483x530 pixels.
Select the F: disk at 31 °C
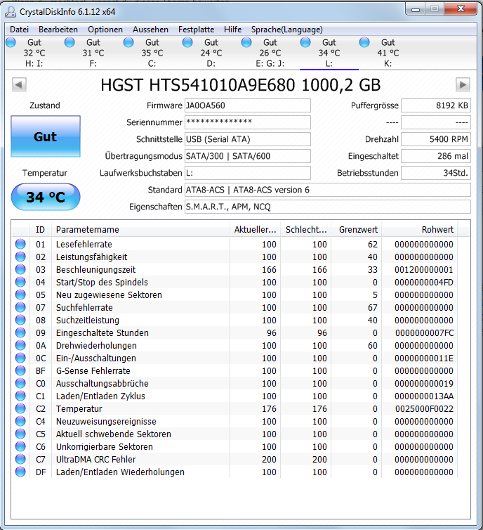93,53
